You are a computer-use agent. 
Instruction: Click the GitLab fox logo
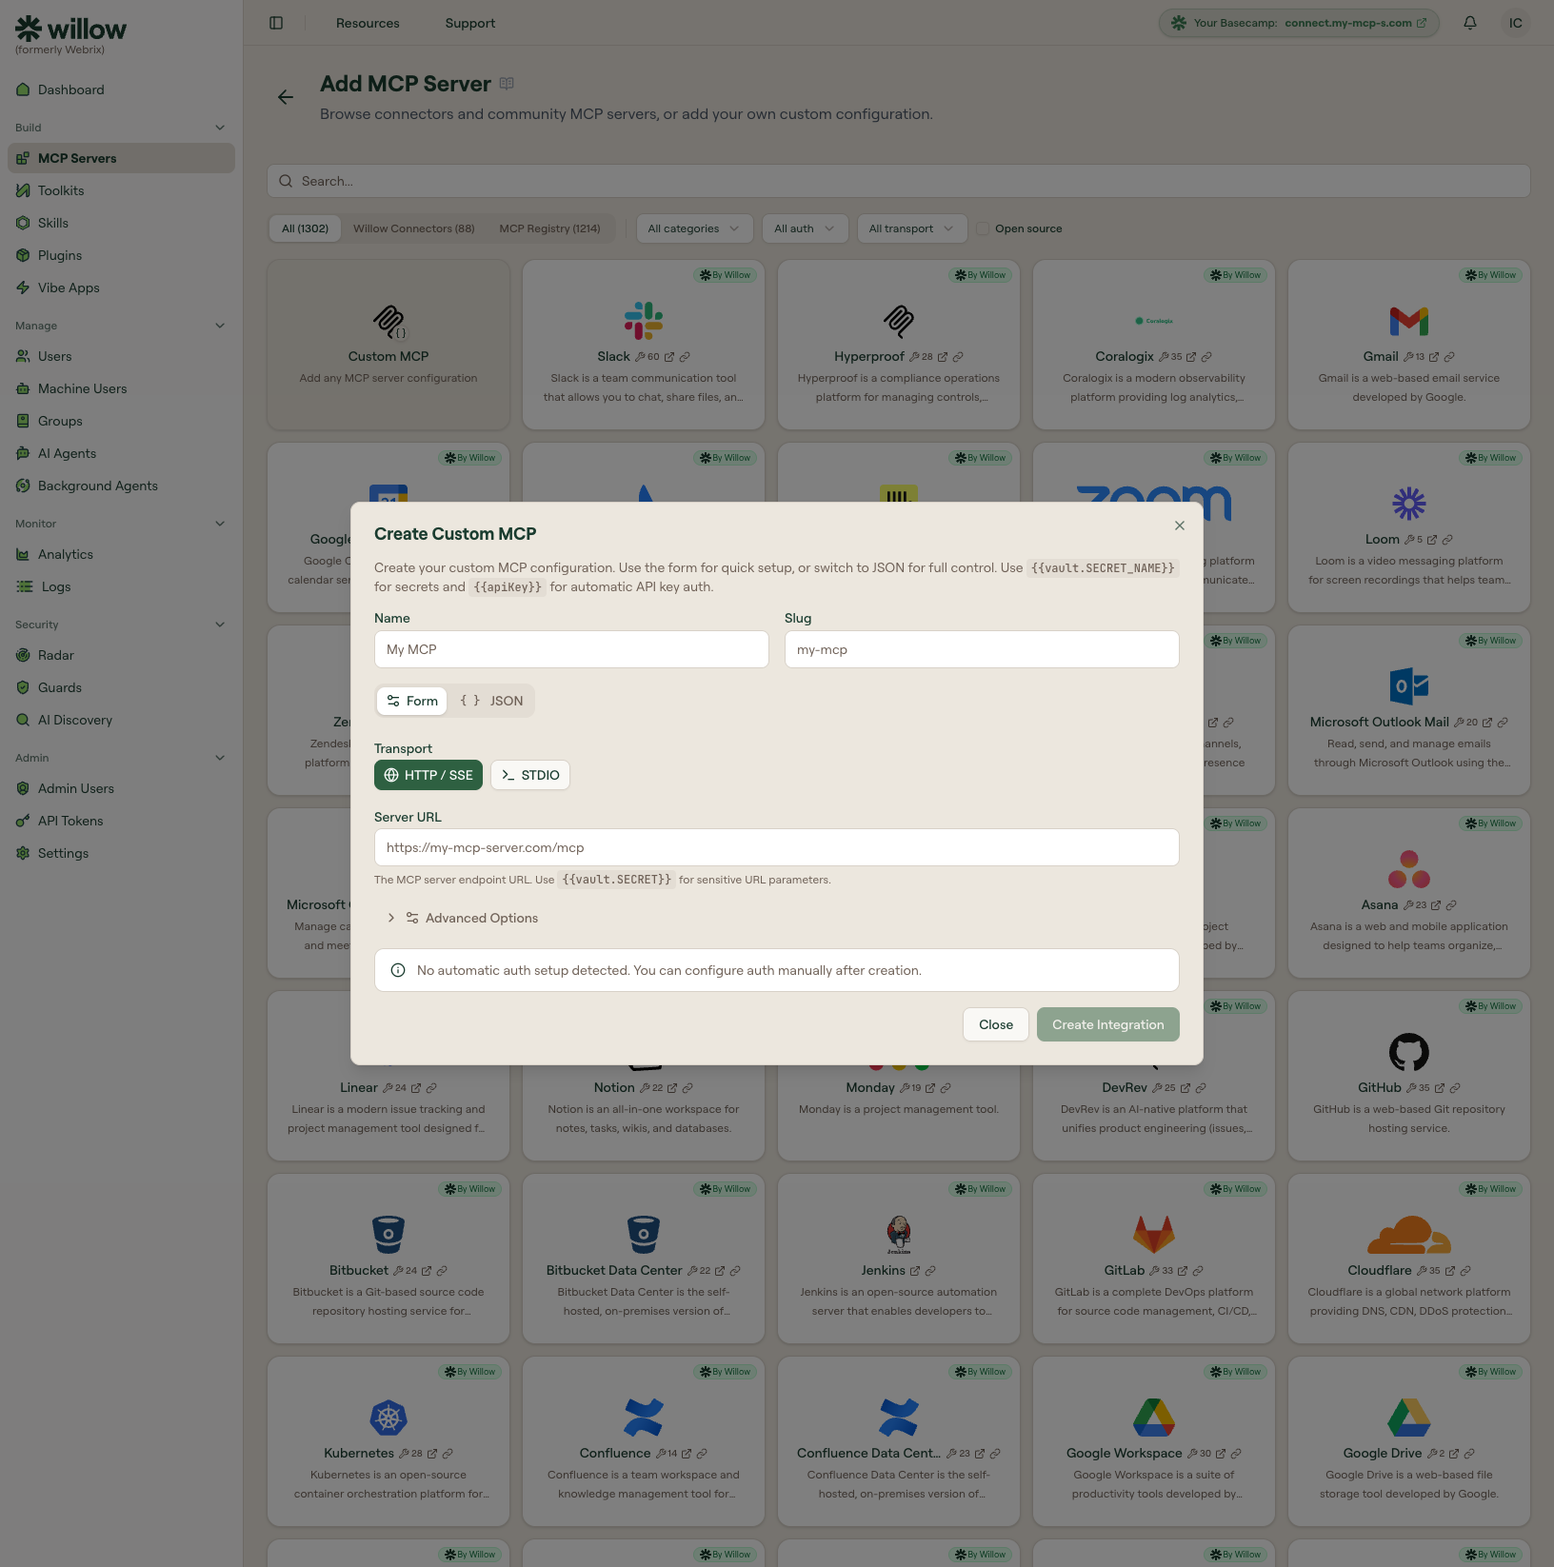[1154, 1235]
